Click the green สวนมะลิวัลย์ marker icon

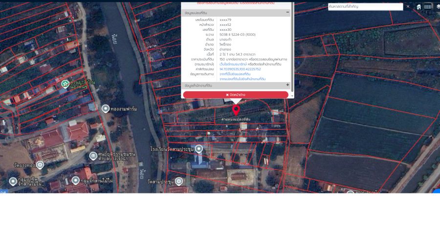pos(65,84)
